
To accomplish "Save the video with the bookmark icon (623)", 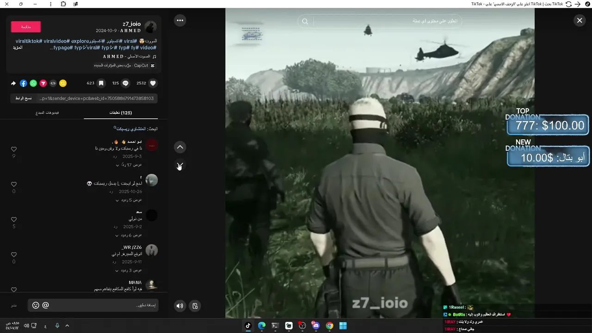I will pyautogui.click(x=101, y=83).
